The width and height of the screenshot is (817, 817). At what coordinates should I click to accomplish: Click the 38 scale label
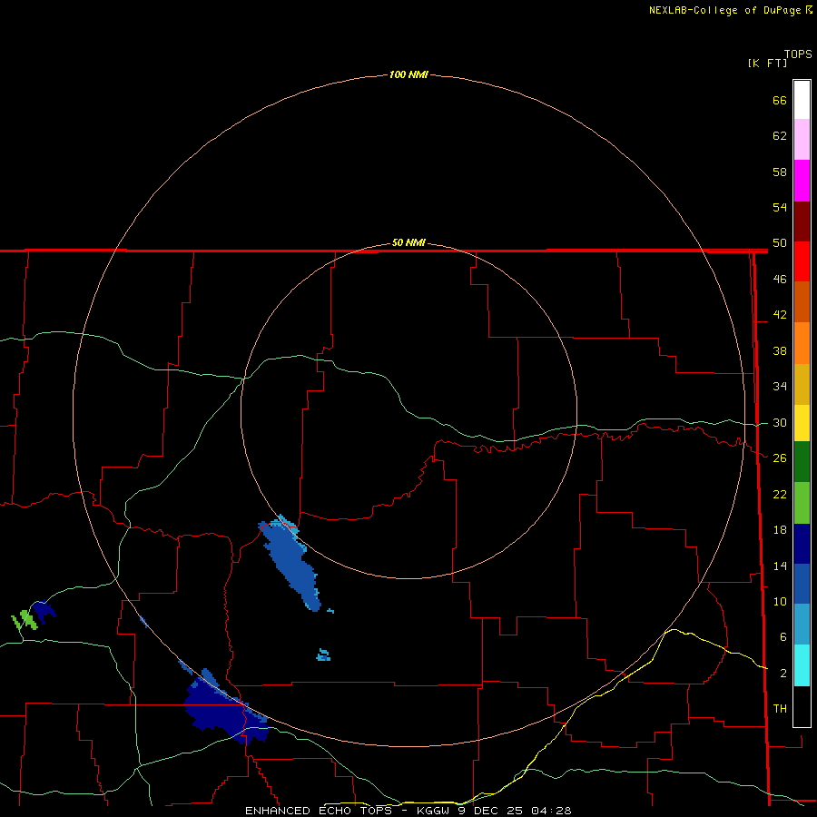coord(780,350)
